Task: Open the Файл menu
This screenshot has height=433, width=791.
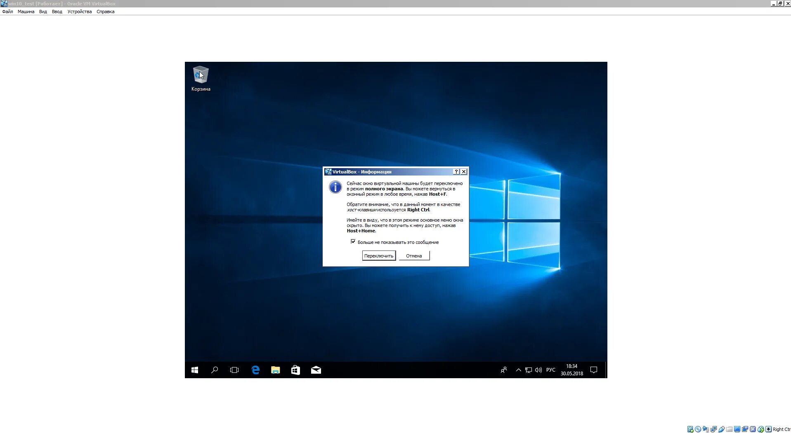Action: click(x=7, y=12)
